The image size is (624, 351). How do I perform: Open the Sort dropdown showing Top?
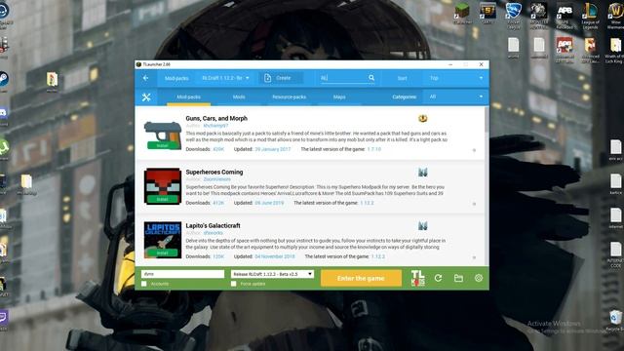pos(455,78)
